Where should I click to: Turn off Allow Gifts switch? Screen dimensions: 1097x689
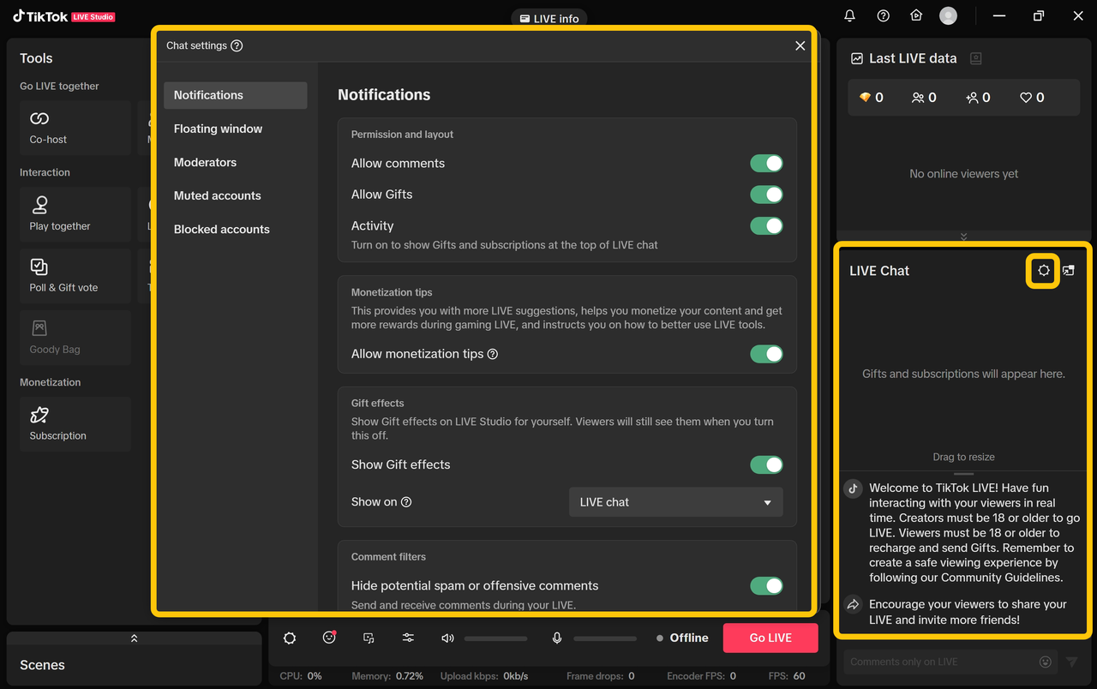pos(766,195)
